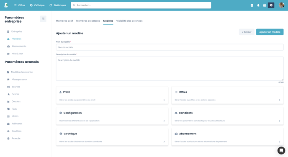Viewport: 288px width, 157px height.
Task: Click the Scores star icon
Action: click(8, 94)
